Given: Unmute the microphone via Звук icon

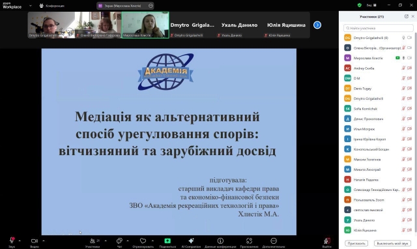Looking at the screenshot, I should (x=12, y=241).
